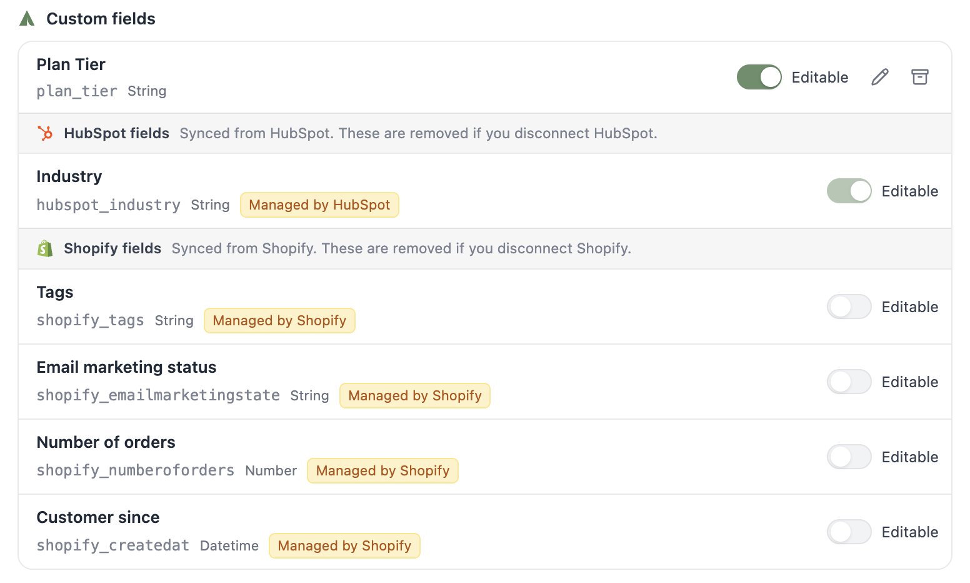This screenshot has width=970, height=583.
Task: Click Managed by Shopify badge on Customer since
Action: [344, 545]
